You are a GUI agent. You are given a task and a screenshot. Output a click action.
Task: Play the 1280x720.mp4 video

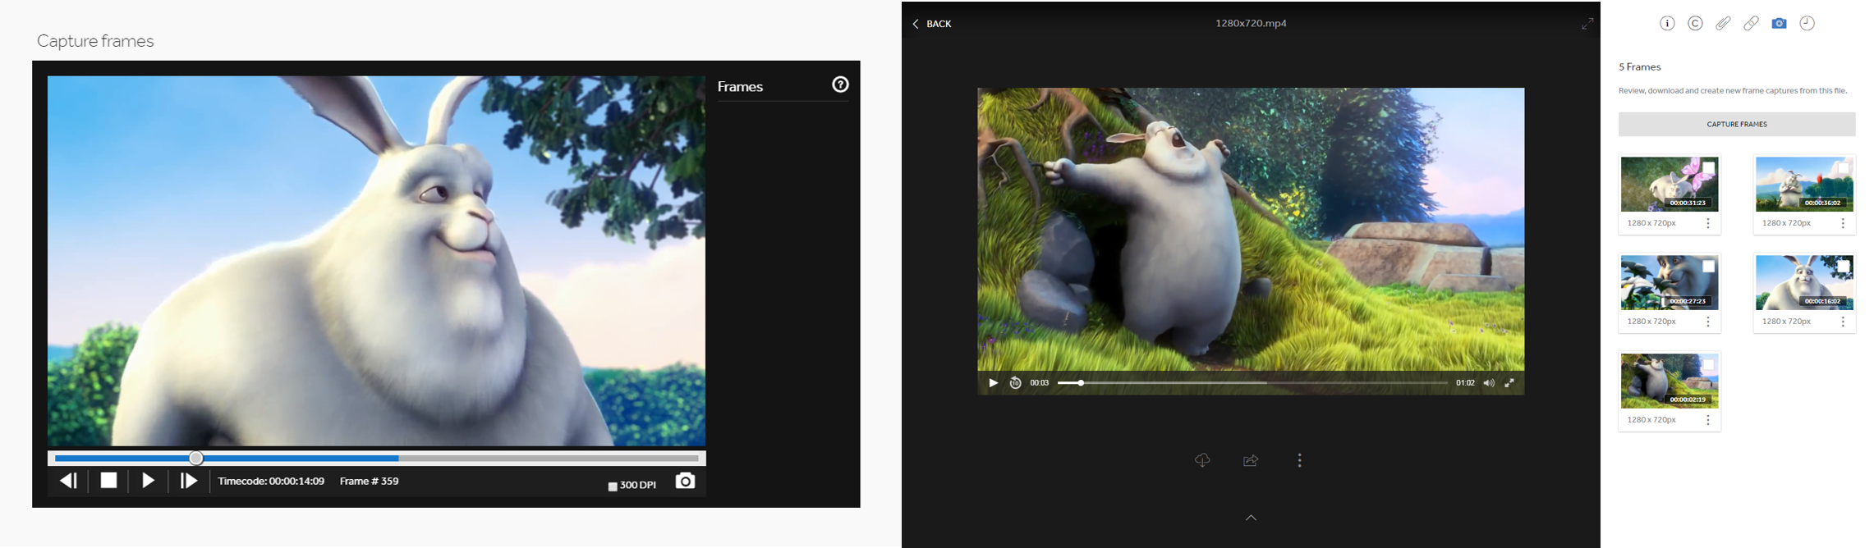(x=993, y=383)
